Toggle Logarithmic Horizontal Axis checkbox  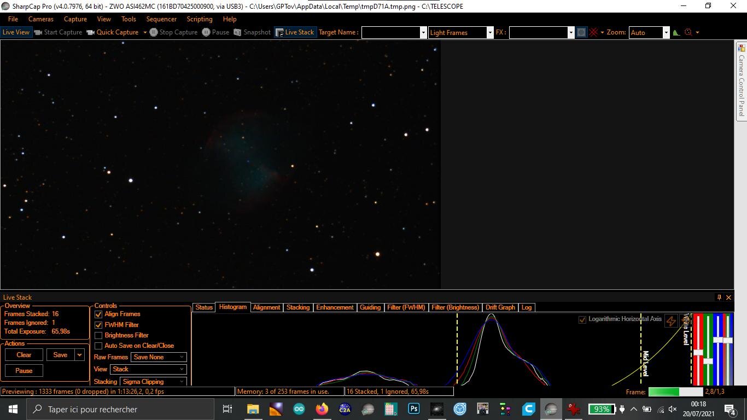582,319
